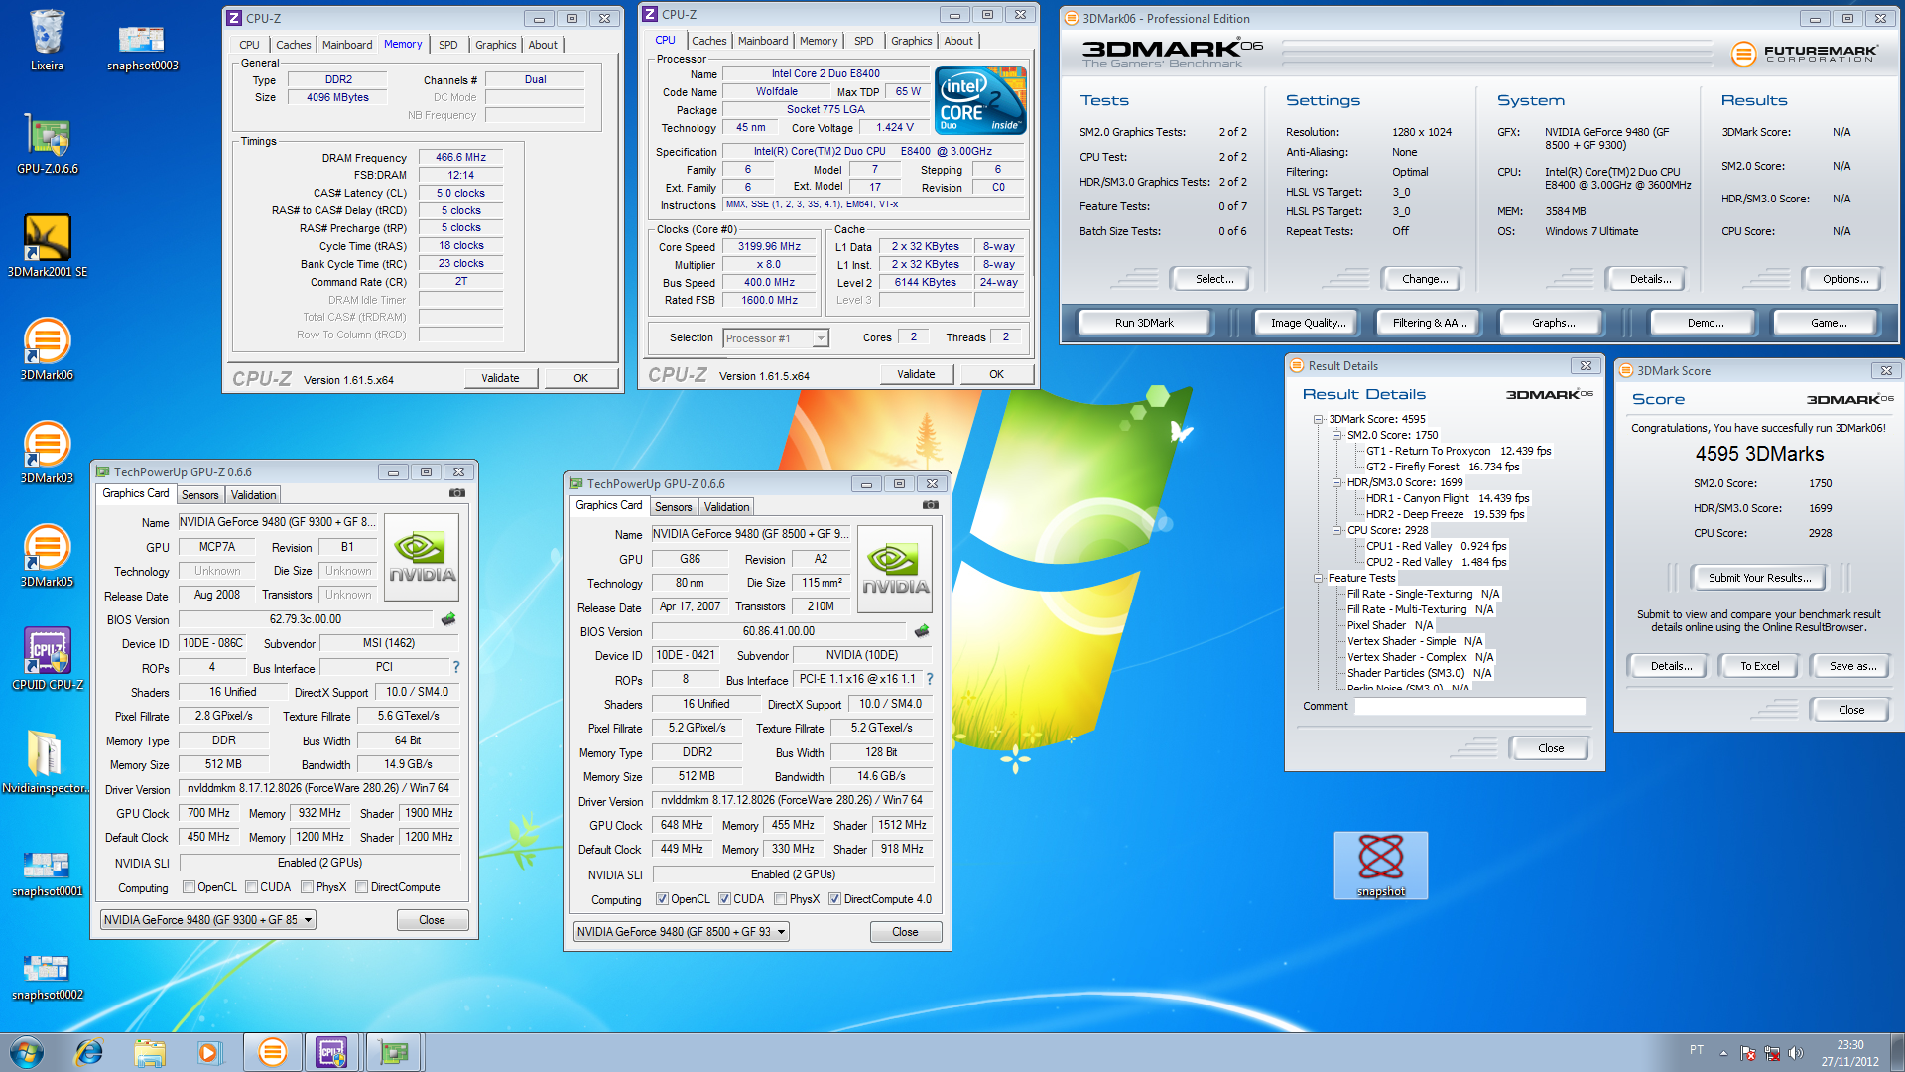Toggle DirectCompute 4.0 checkbox in GF 8500 GPU-Z window
Image resolution: width=1905 pixels, height=1072 pixels.
click(834, 899)
